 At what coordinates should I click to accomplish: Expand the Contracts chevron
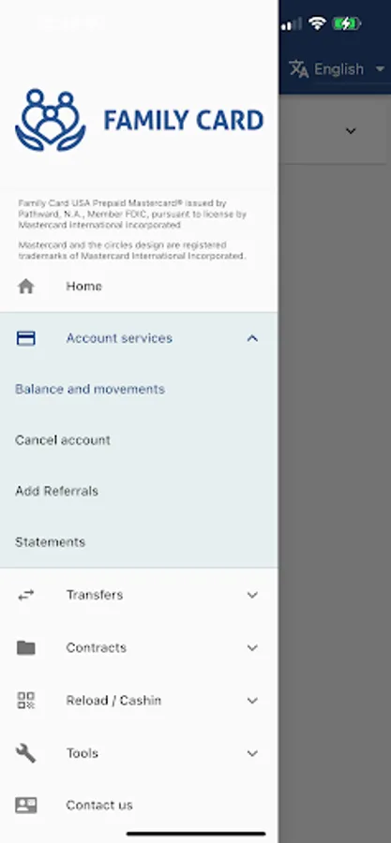pos(252,647)
